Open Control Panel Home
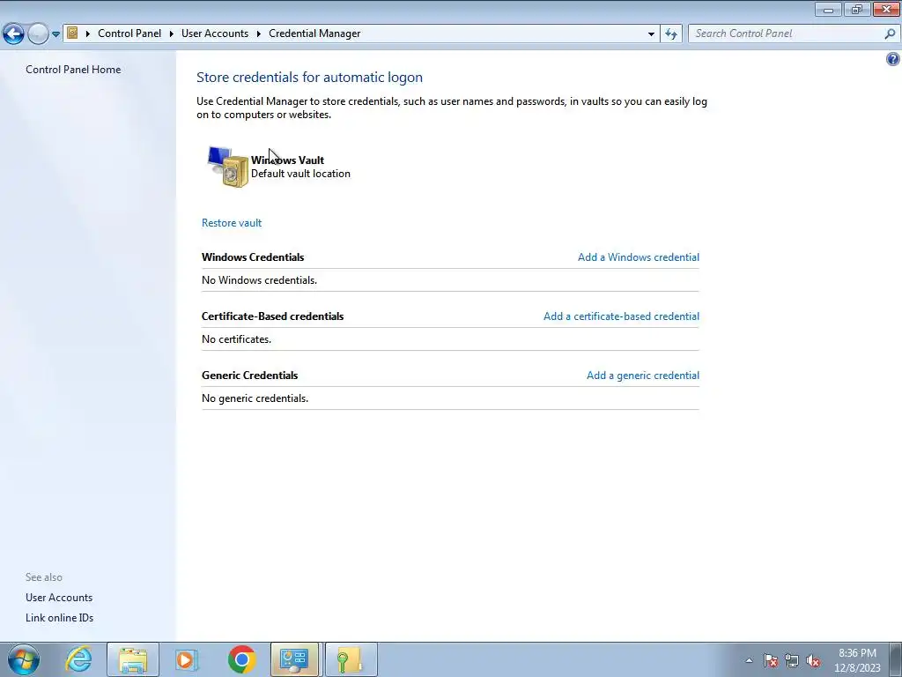 click(73, 69)
